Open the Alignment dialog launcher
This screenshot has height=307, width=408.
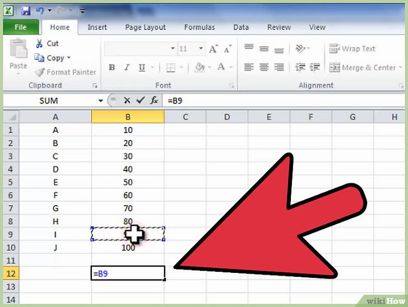click(x=401, y=86)
